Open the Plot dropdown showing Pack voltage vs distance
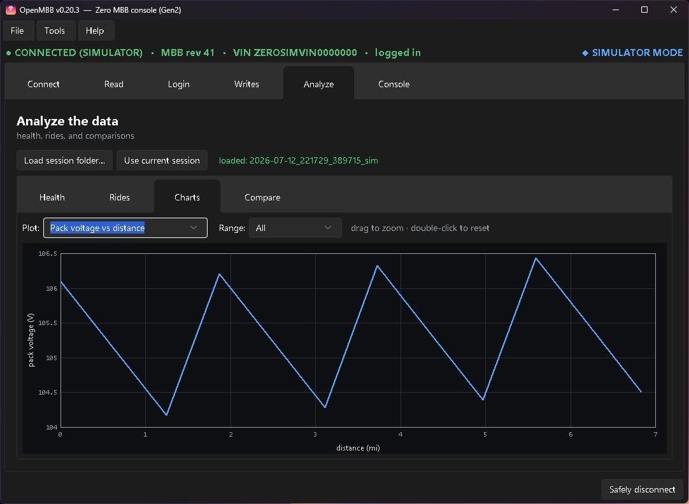Screen dimensions: 689x504 tap(125, 228)
